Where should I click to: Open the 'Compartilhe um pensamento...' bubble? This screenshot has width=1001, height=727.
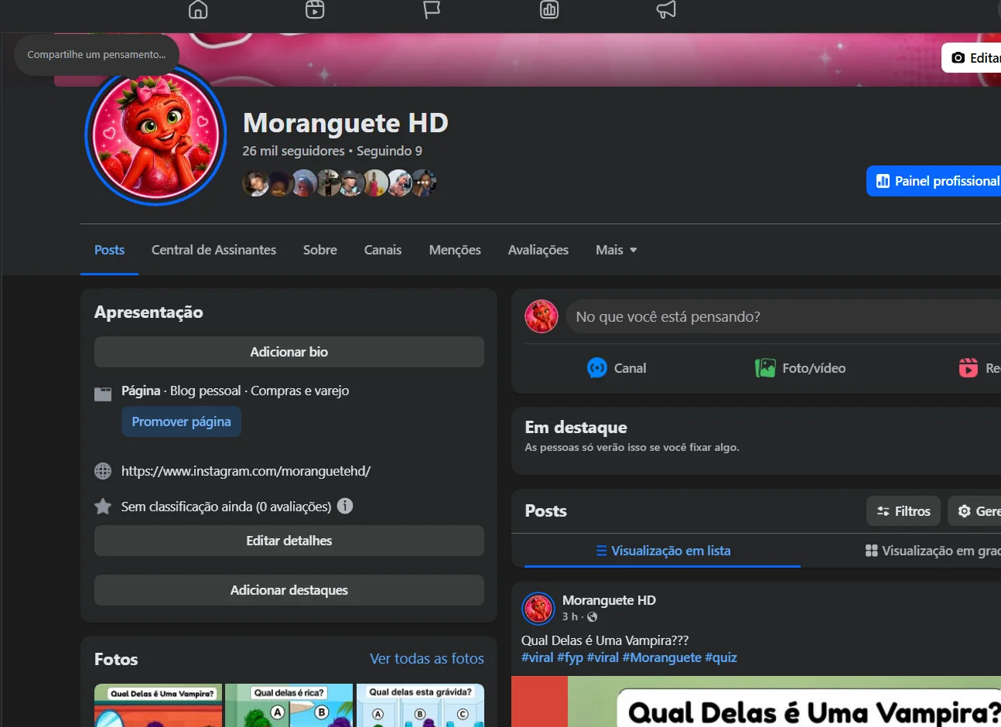(x=97, y=54)
